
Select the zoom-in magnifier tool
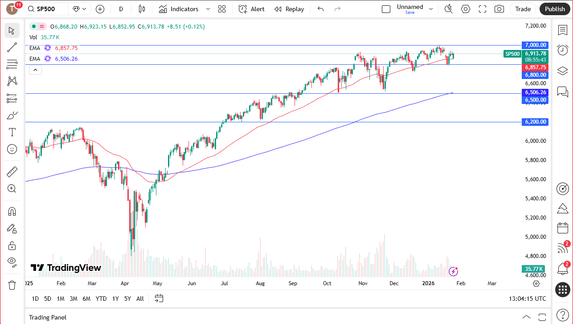(x=12, y=188)
